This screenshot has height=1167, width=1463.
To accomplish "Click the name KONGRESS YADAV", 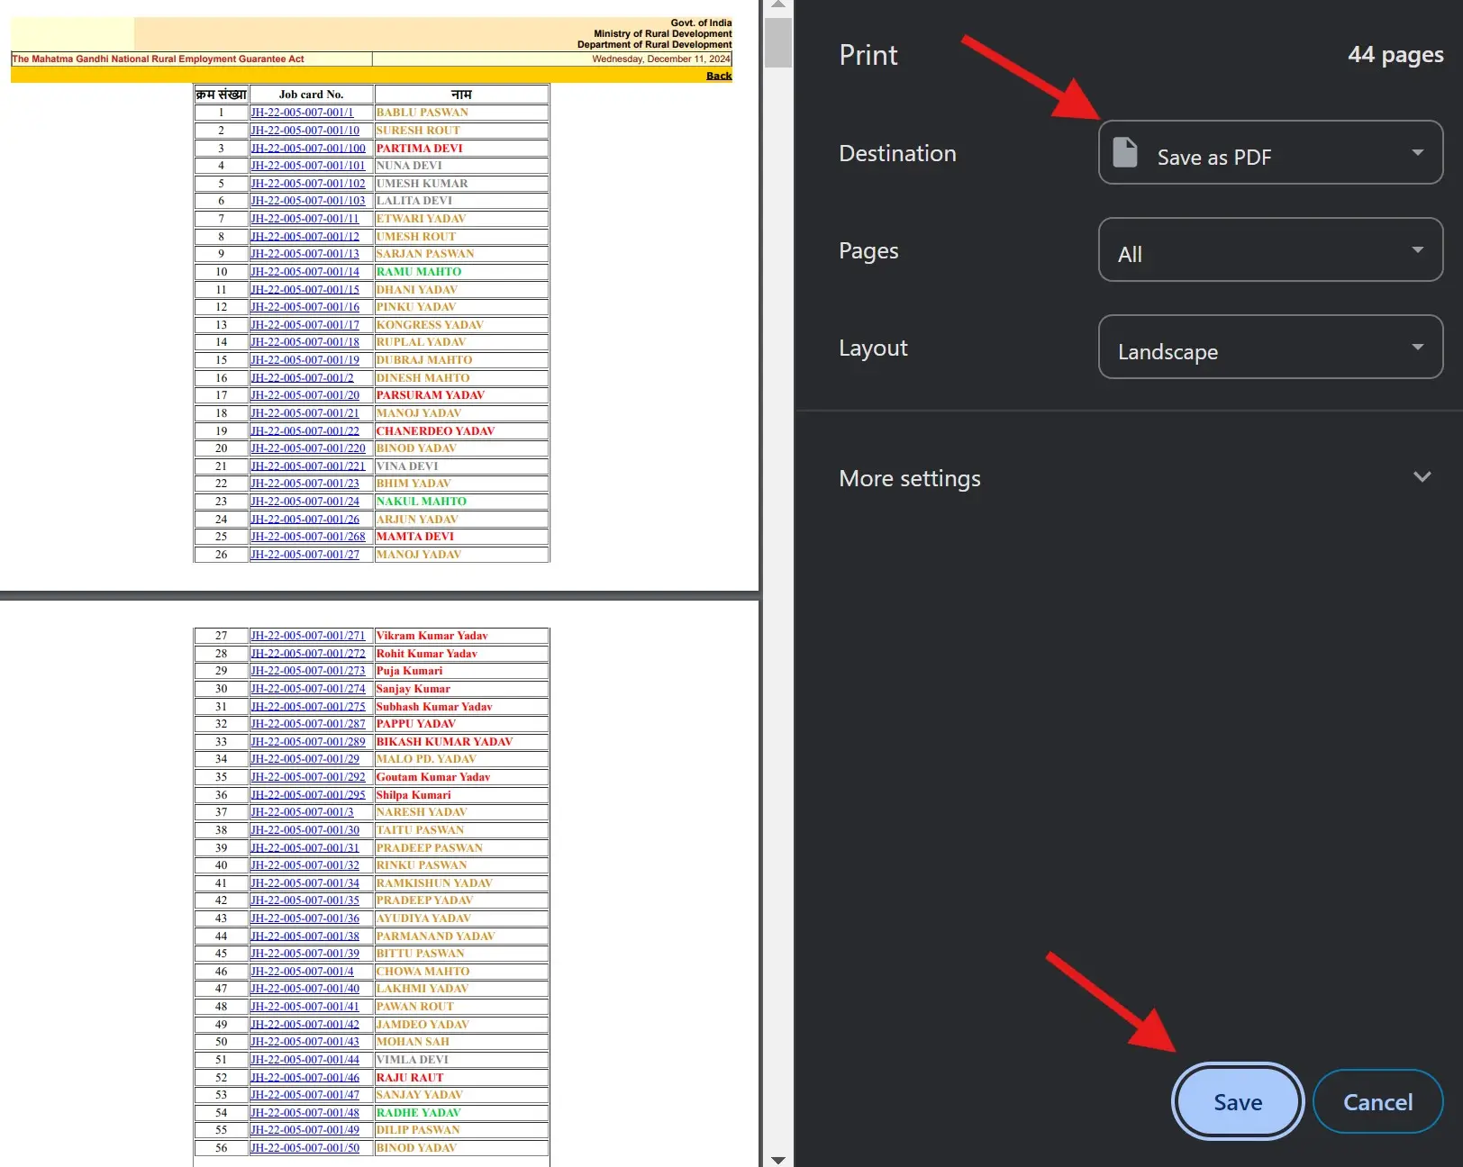I will [430, 325].
